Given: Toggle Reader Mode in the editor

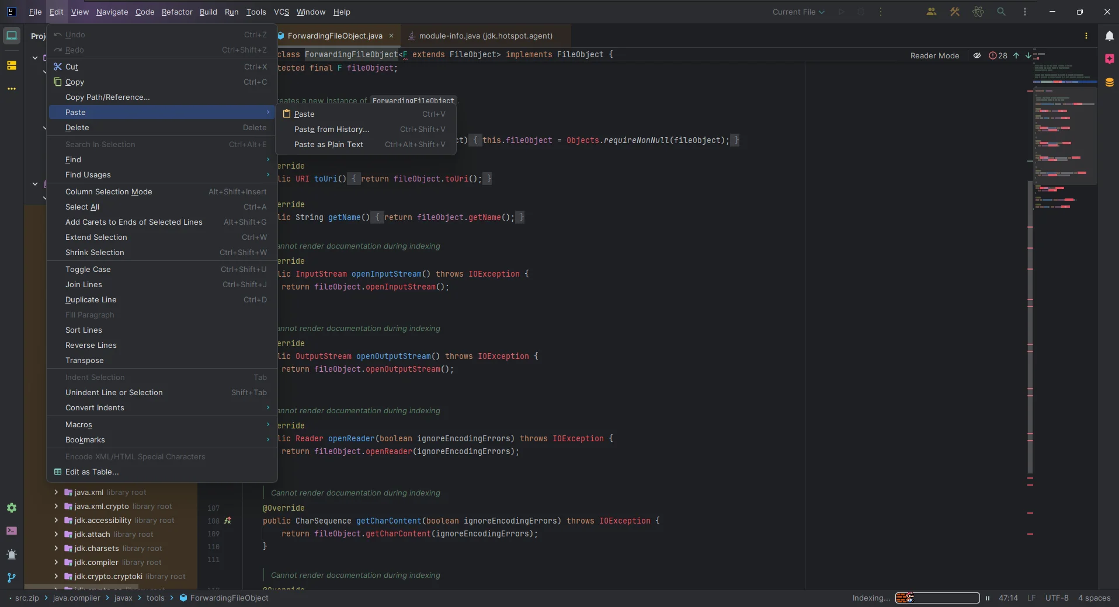Looking at the screenshot, I should [x=934, y=55].
